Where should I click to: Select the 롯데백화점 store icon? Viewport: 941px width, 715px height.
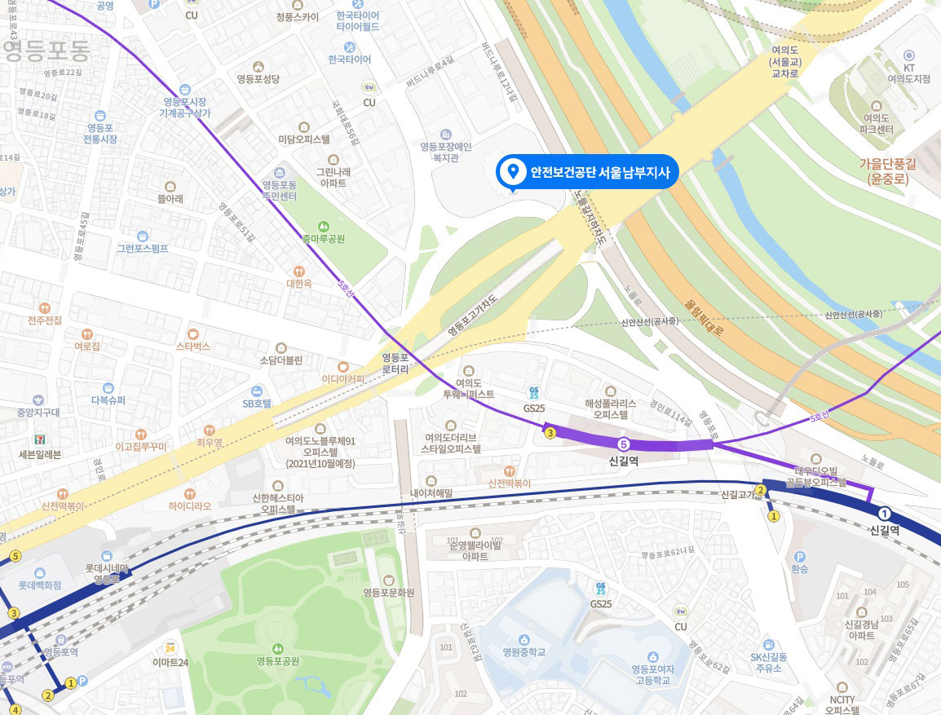coord(40,573)
